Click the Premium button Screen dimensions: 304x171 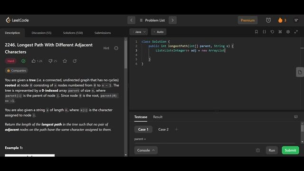[247, 20]
